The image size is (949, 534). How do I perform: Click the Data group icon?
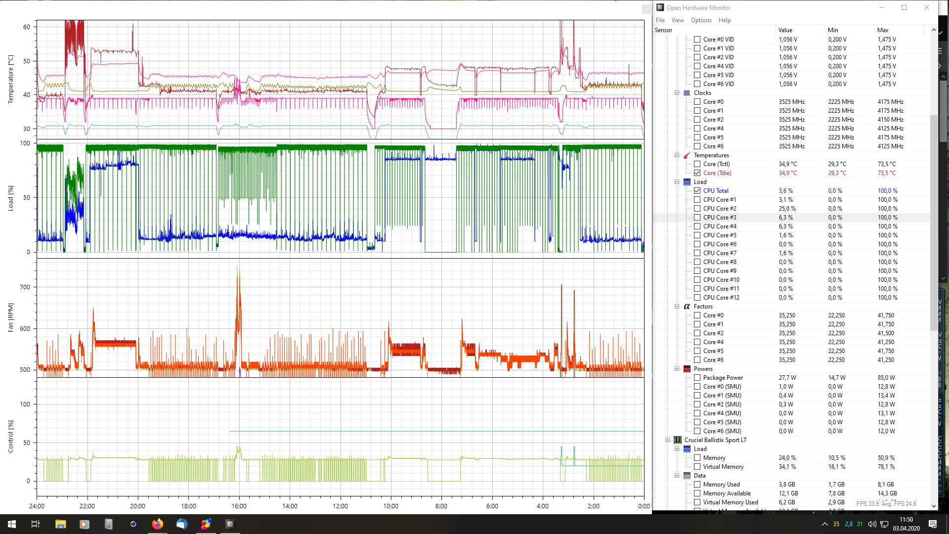click(687, 476)
